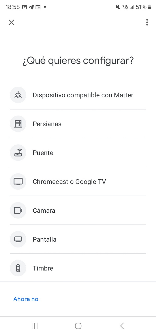Tap the Puente router icon
156x336 pixels.
(x=18, y=153)
